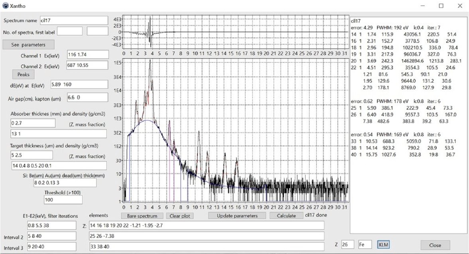Close the Xantho window with the Close button
The width and height of the screenshot is (469, 254).
435,246
